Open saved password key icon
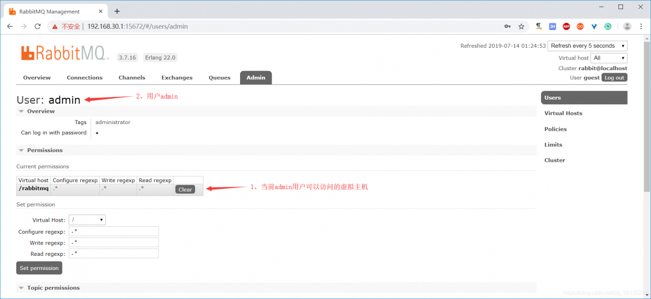 [x=507, y=26]
